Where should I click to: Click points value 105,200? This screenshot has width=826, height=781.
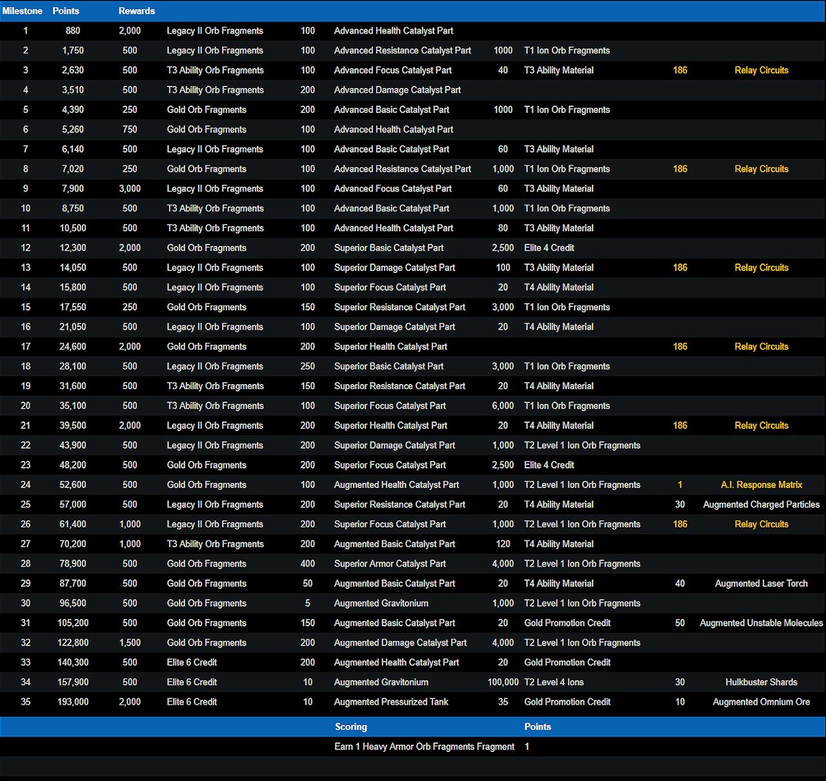pyautogui.click(x=73, y=623)
